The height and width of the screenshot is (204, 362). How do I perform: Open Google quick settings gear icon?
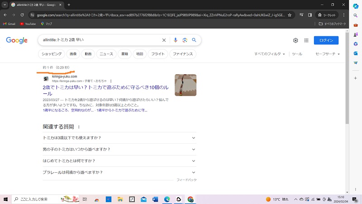(295, 40)
